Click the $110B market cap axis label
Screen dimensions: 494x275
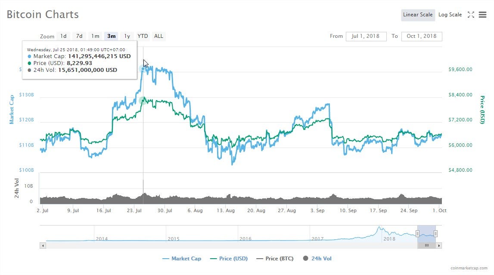26,145
